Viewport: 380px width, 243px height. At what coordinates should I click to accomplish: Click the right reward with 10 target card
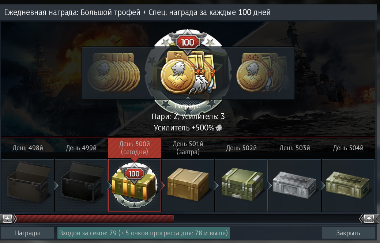pyautogui.click(x=263, y=73)
